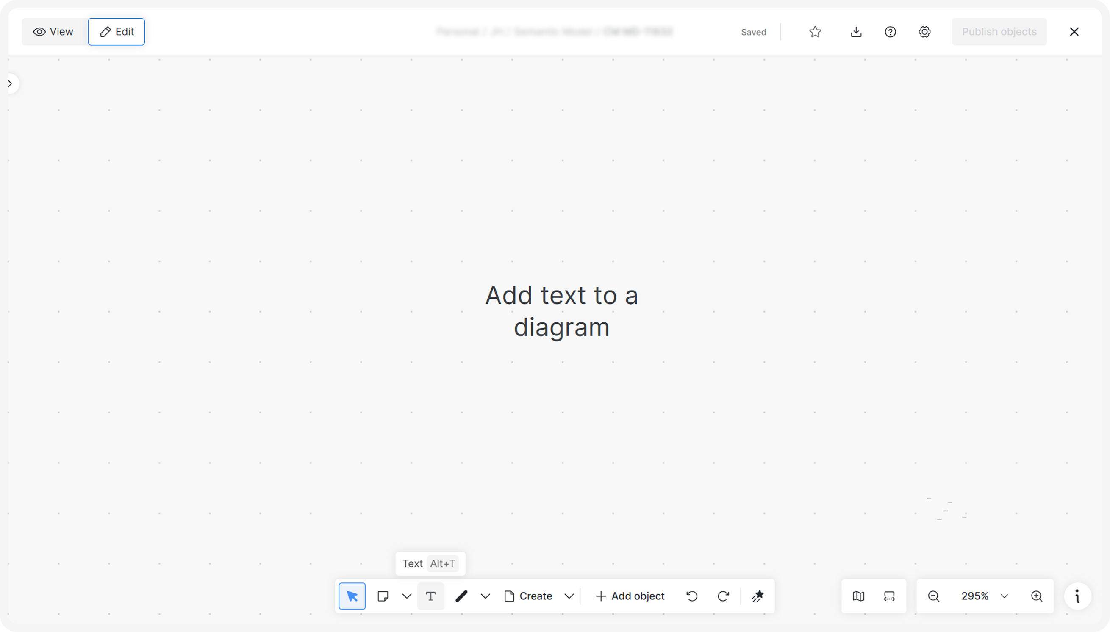Open the Create dropdown arrow
The image size is (1110, 632).
click(x=569, y=596)
